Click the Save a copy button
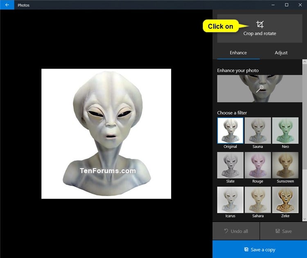This screenshot has height=258, width=307. pyautogui.click(x=260, y=249)
